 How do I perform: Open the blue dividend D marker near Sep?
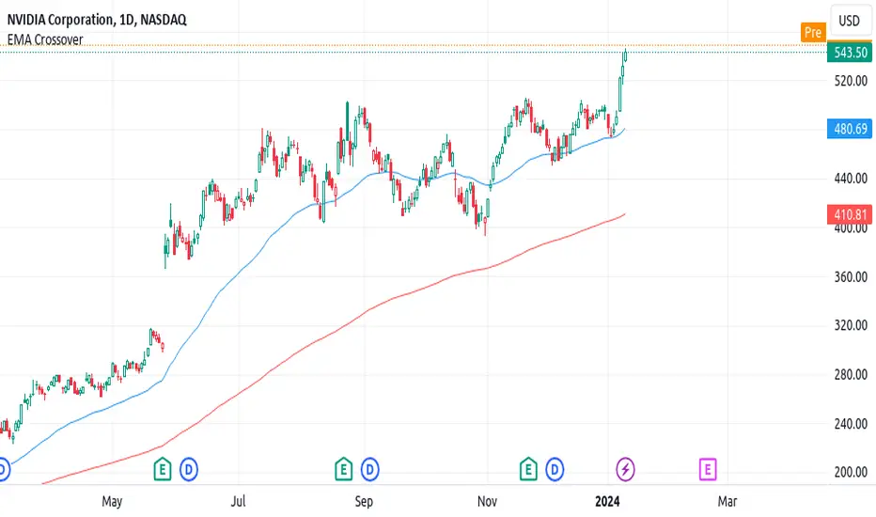tap(369, 469)
